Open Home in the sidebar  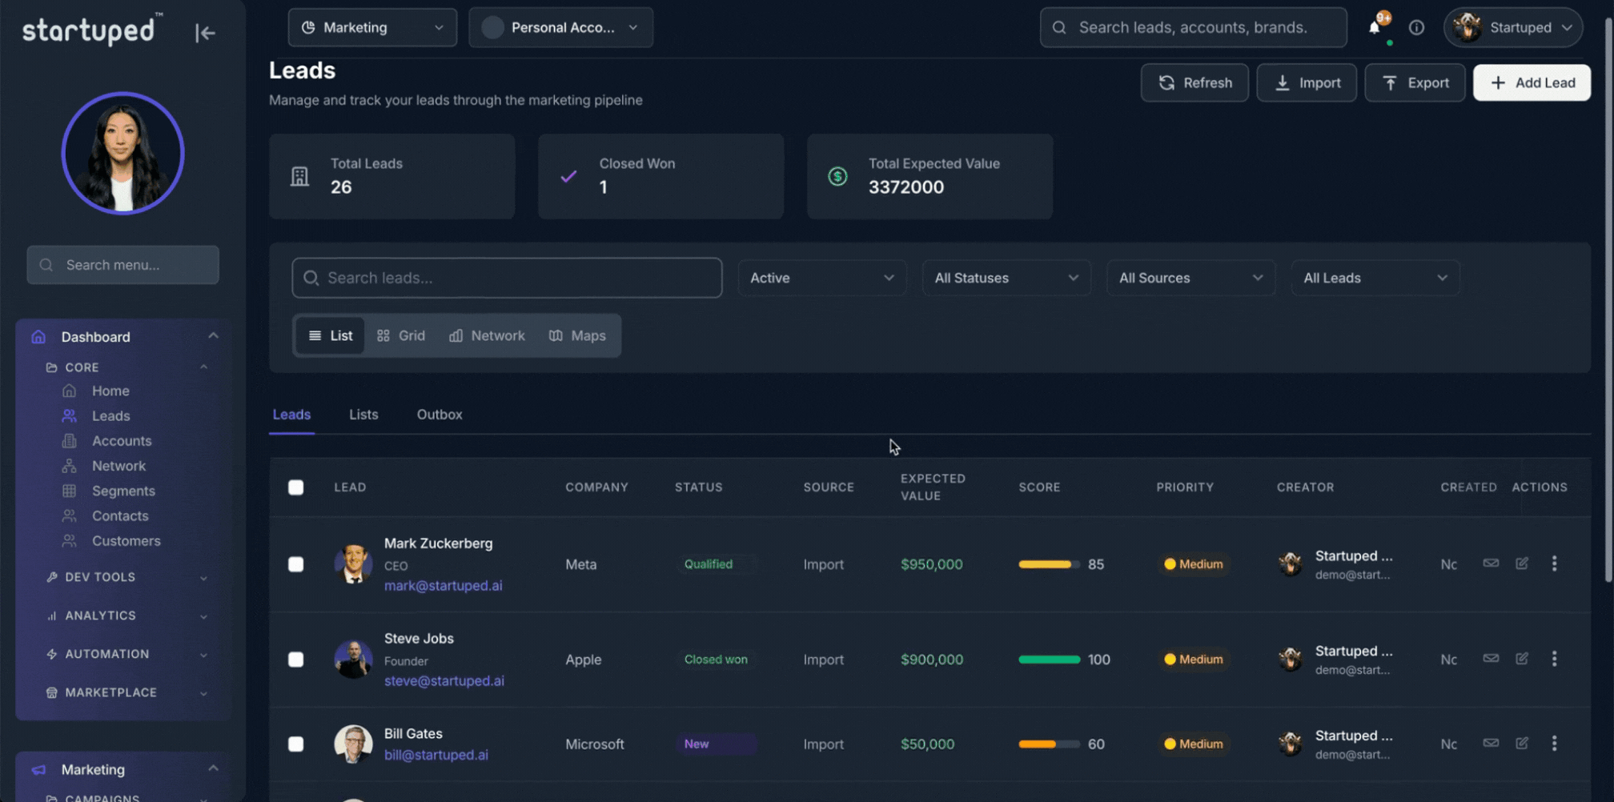pos(110,391)
